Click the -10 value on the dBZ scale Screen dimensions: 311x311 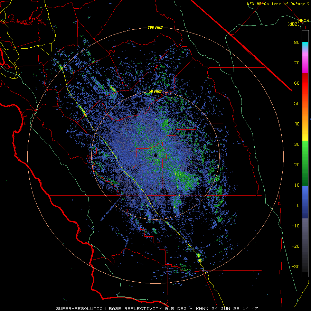[295, 226]
